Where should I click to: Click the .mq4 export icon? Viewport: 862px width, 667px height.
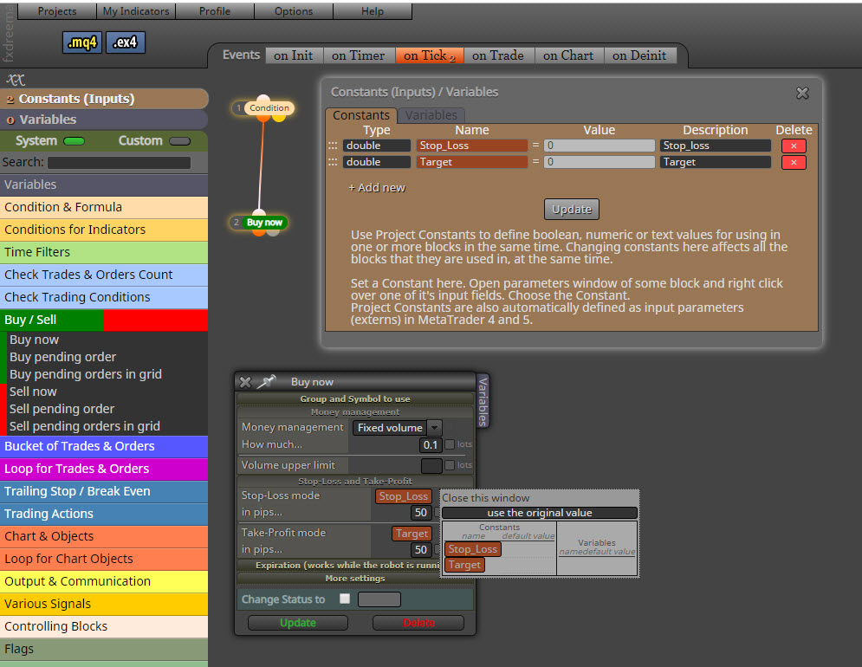click(x=82, y=42)
